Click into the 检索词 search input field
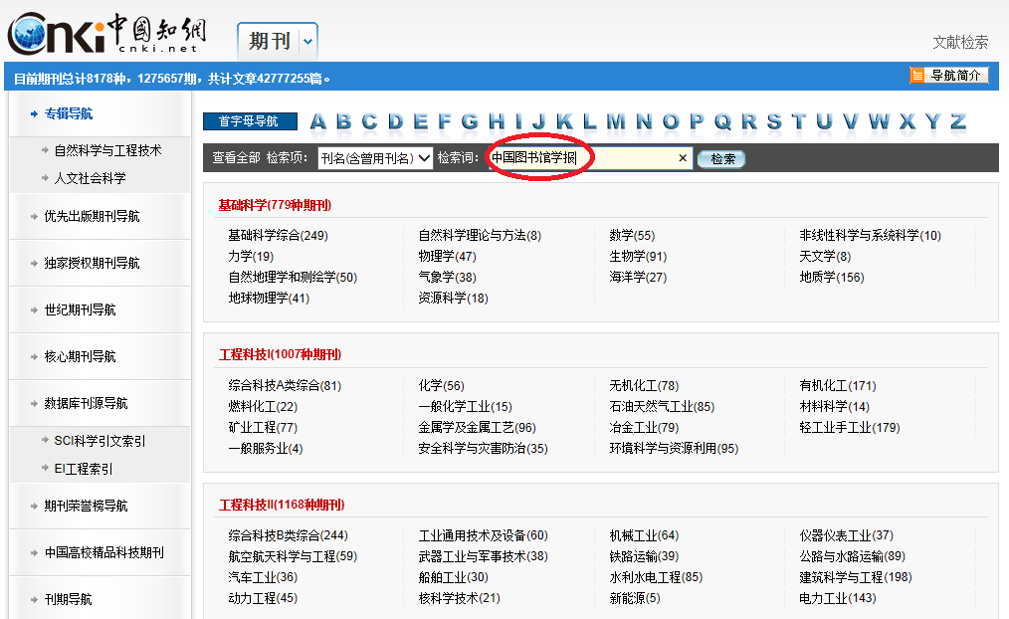 (582, 158)
